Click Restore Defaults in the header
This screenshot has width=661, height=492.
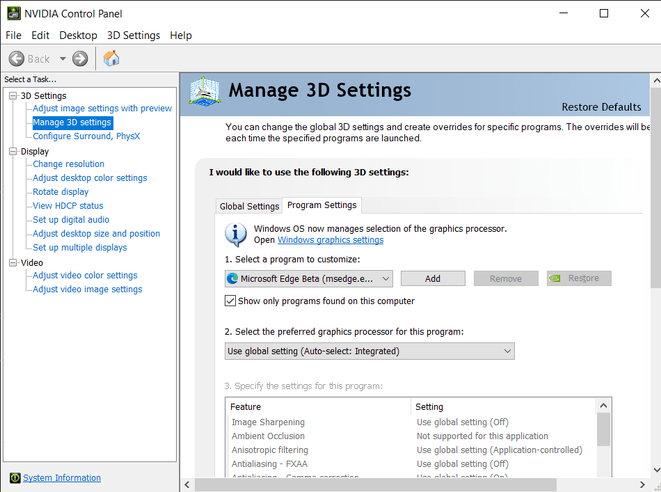point(601,107)
